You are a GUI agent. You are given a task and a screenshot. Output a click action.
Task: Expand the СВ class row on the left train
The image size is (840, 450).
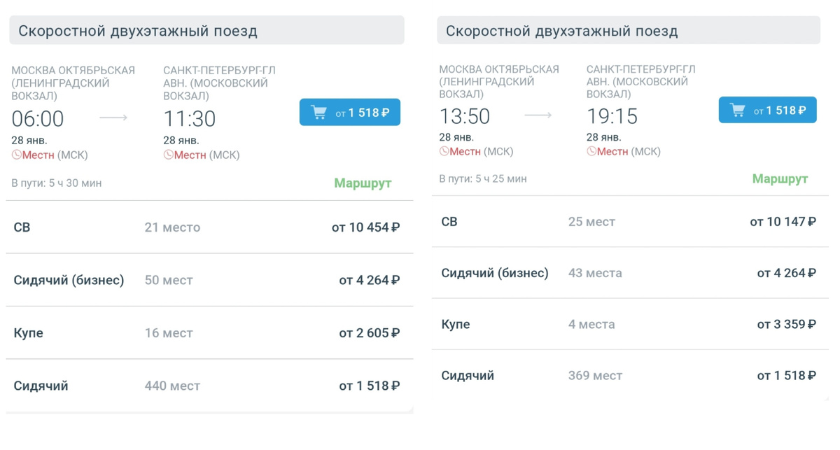206,228
